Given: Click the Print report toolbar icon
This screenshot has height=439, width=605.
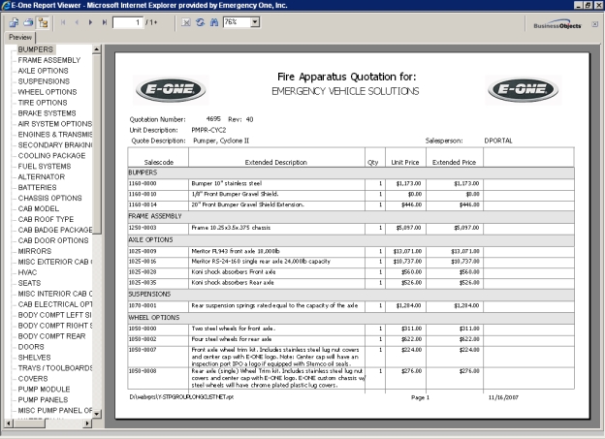Looking at the screenshot, I should (28, 22).
